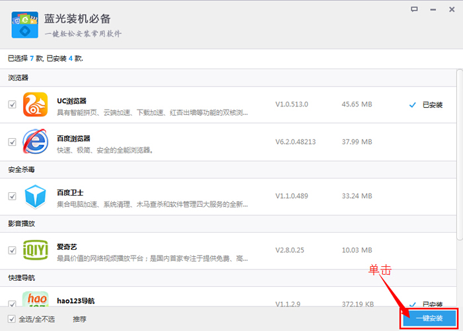Click the 百度浏览器 icon

coord(36,141)
